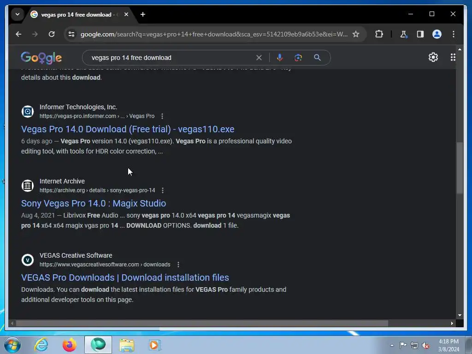Screen dimensions: 472x354
Task: Open a new browser tab
Action: pos(143,14)
